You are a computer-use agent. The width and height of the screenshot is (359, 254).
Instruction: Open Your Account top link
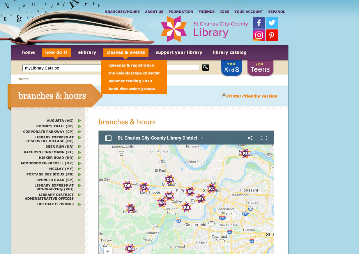click(x=249, y=12)
